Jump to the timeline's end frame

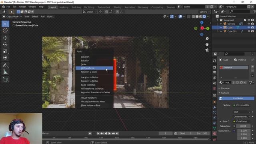117,133
